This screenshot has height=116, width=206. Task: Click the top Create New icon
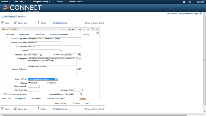tap(15, 23)
